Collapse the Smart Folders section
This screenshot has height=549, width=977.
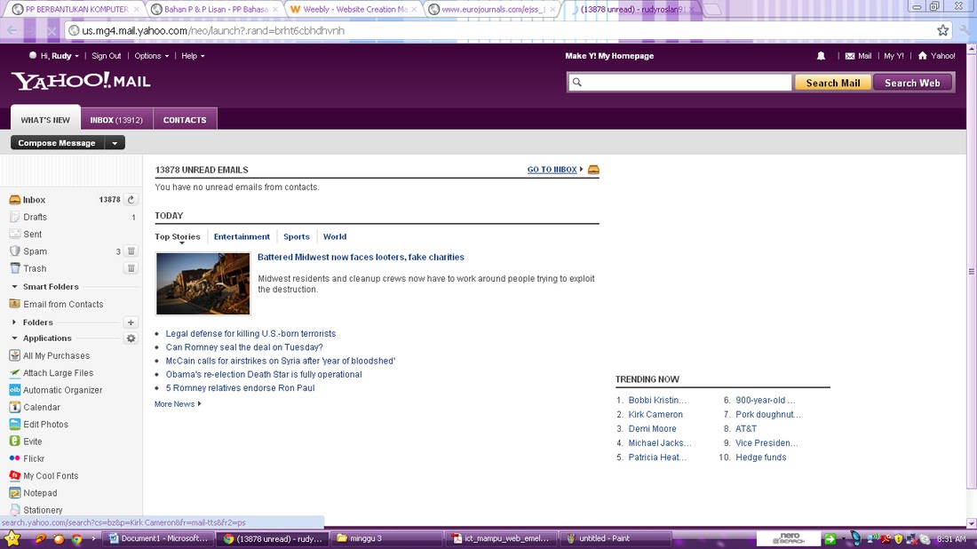tap(14, 287)
